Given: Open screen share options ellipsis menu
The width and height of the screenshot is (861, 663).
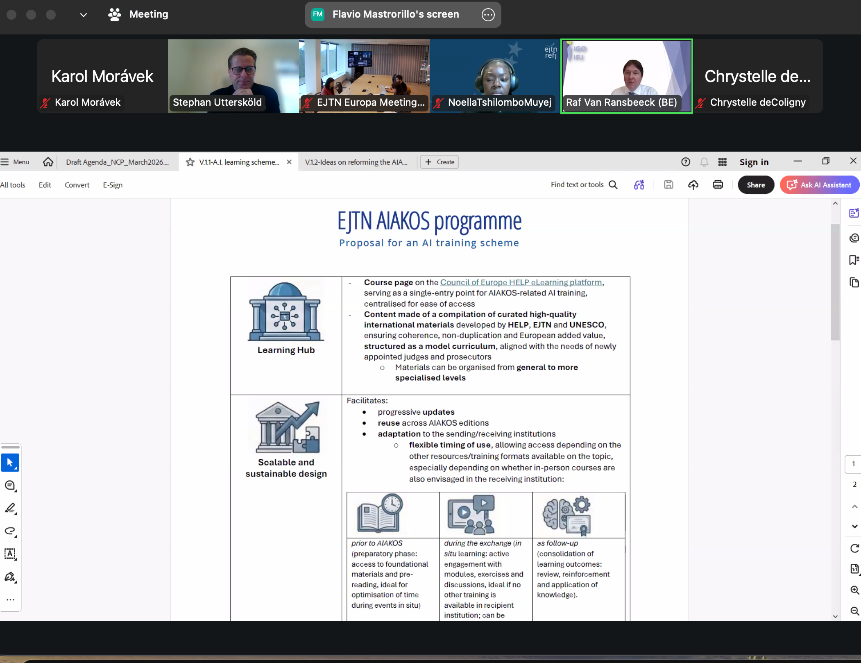Looking at the screenshot, I should [x=488, y=15].
